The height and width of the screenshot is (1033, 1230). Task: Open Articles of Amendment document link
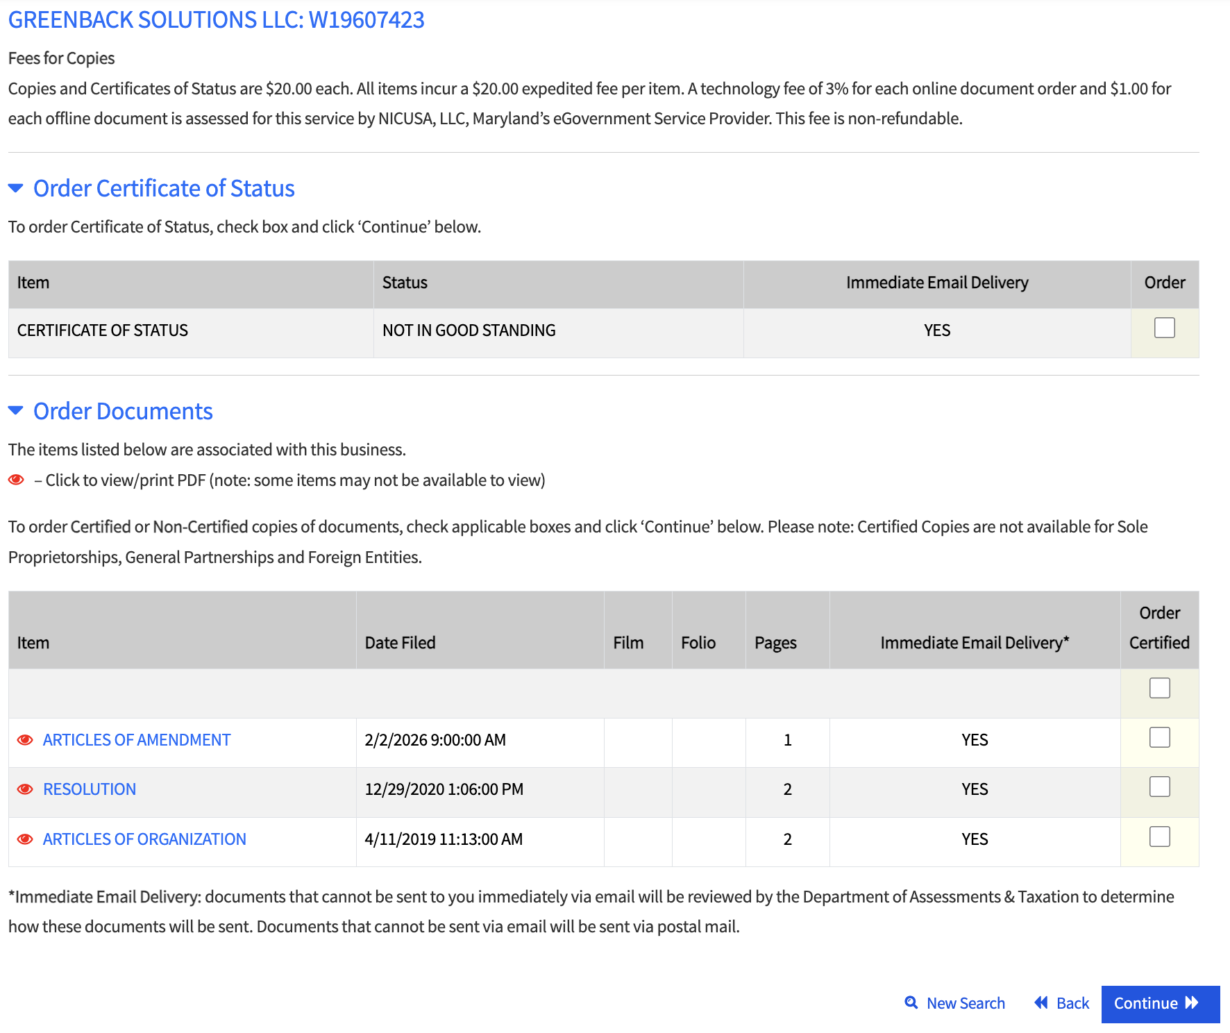coord(137,740)
